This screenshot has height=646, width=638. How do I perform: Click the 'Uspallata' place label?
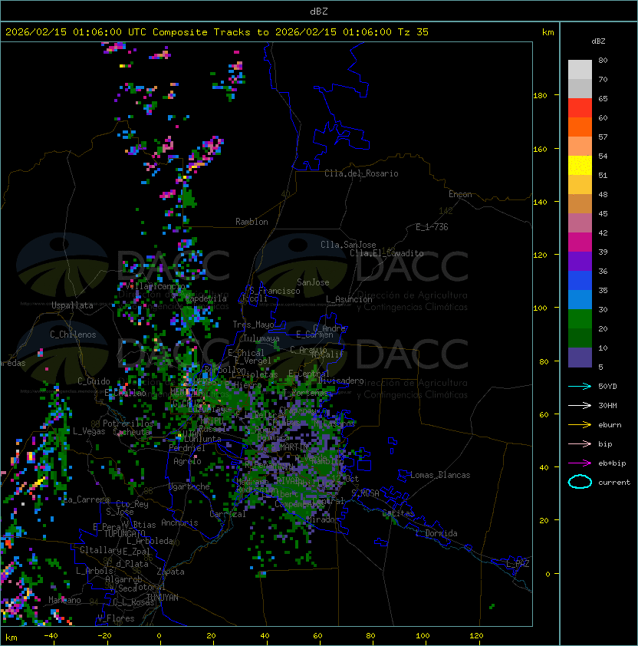(x=72, y=305)
